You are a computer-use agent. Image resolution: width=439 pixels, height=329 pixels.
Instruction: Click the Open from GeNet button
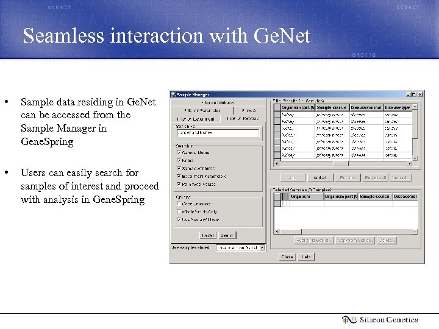(x=355, y=240)
